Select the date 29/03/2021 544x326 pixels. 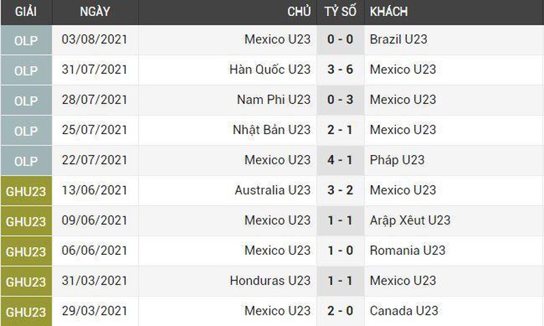pos(95,310)
